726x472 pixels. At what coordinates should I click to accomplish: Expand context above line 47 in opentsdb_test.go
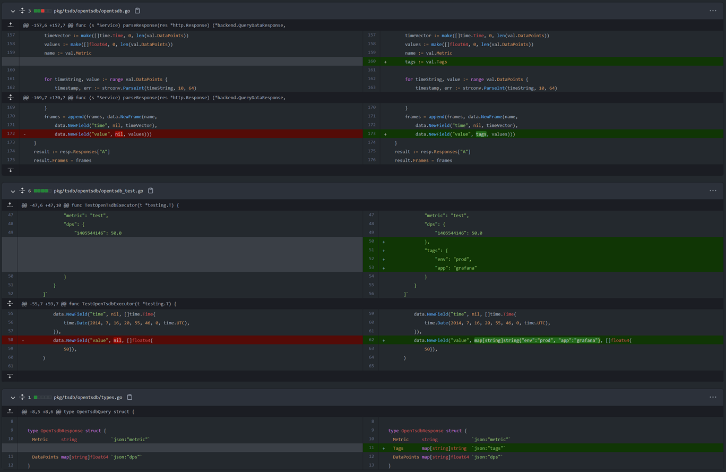[x=10, y=204]
